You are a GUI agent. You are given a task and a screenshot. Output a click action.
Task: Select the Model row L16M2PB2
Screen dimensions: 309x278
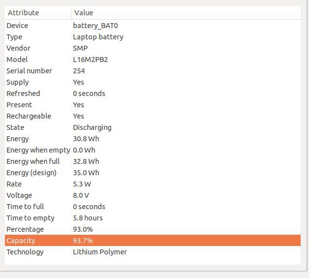pos(153,60)
